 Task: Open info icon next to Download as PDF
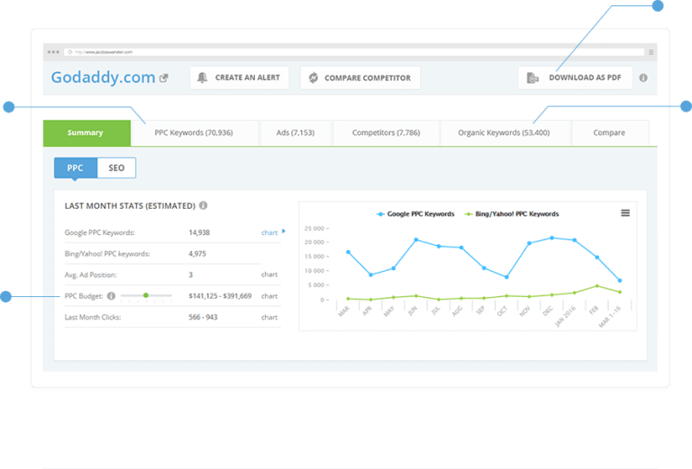pos(643,78)
